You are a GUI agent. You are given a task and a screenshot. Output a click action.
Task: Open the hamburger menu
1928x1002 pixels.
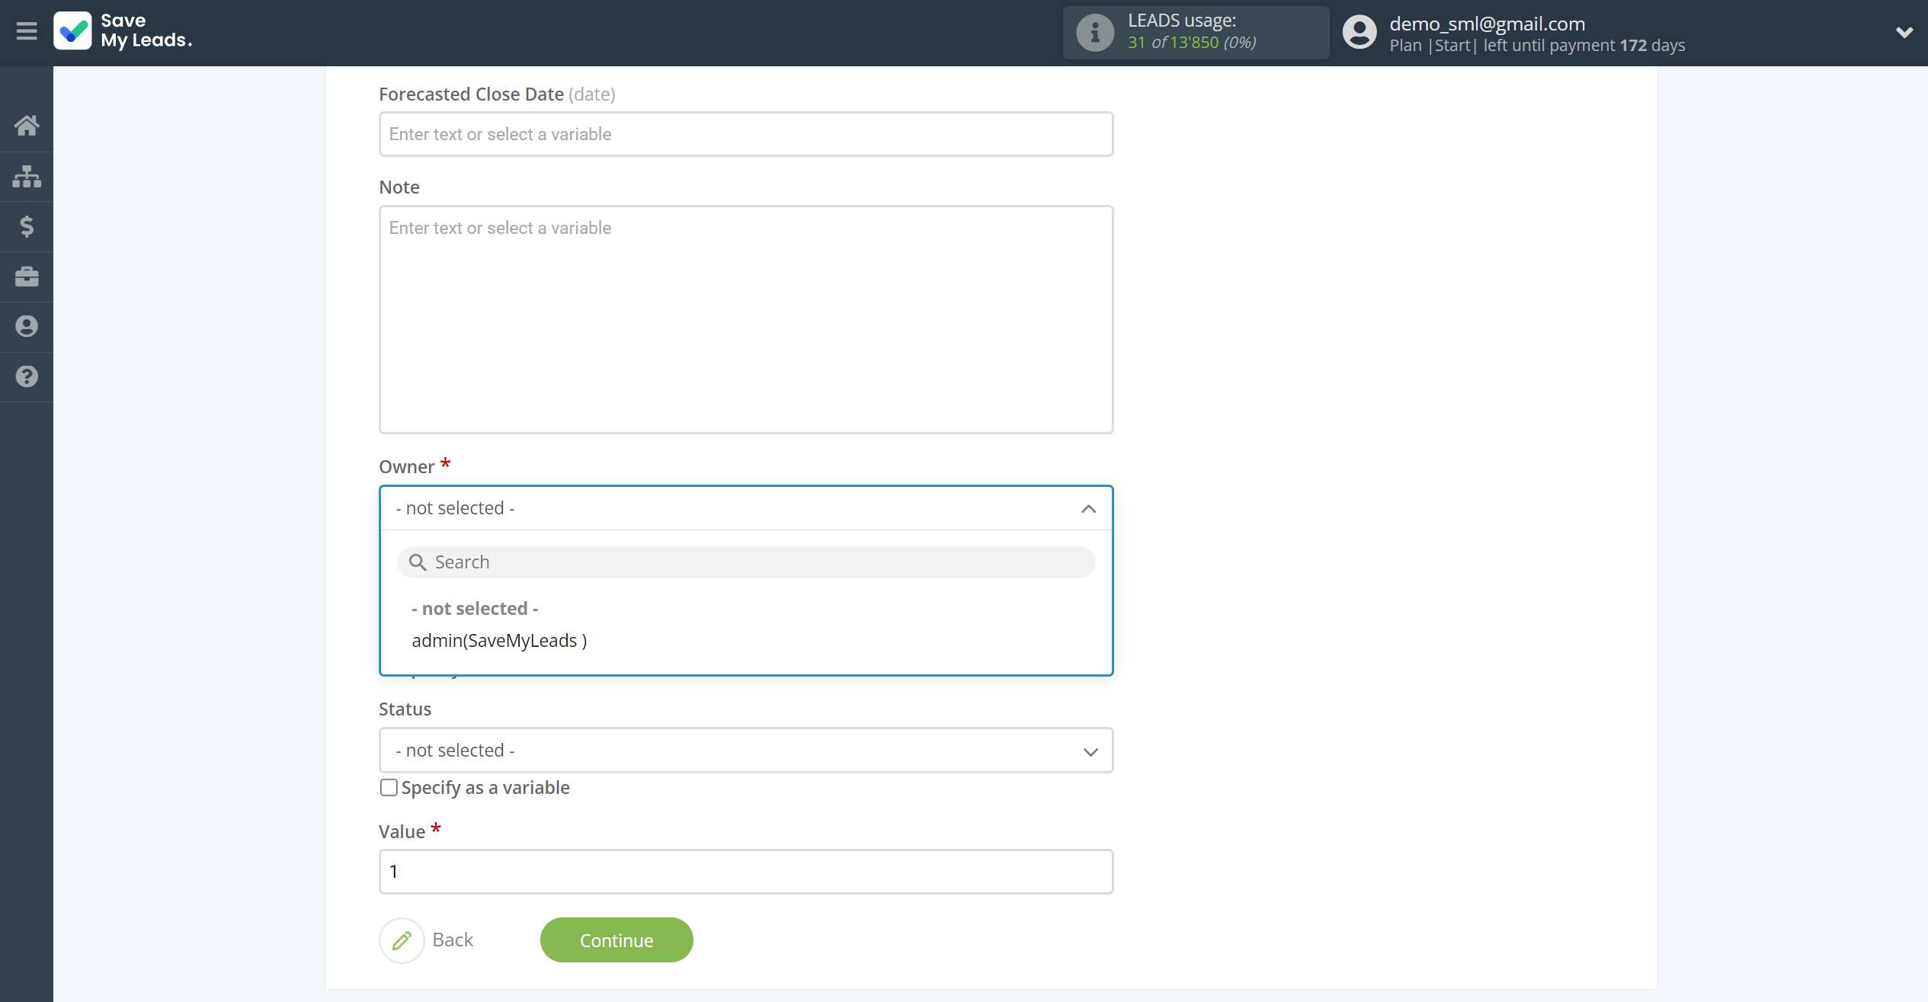tap(27, 31)
